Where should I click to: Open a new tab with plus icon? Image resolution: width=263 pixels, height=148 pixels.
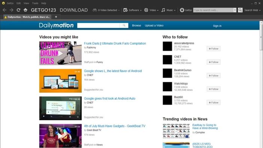56,17
